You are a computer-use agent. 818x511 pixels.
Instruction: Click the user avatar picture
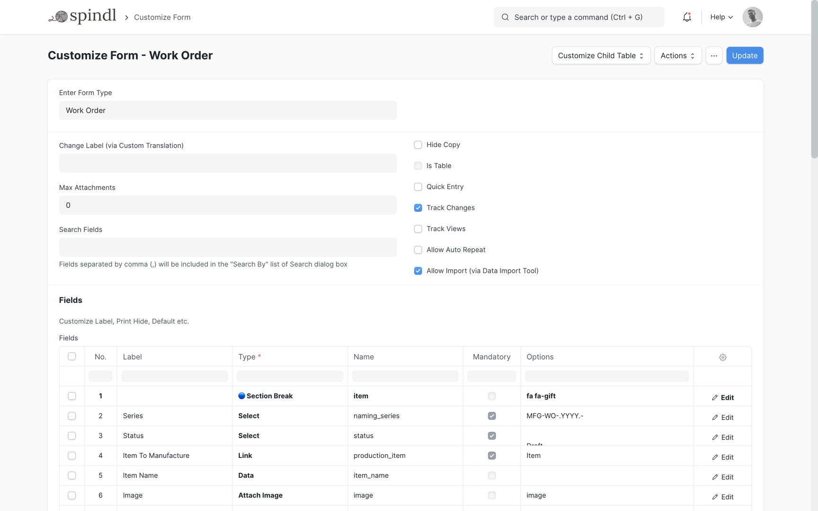coord(752,17)
